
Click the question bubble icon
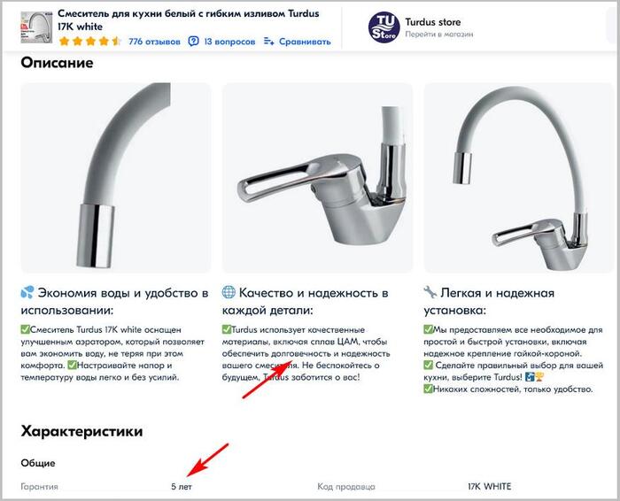coord(193,41)
